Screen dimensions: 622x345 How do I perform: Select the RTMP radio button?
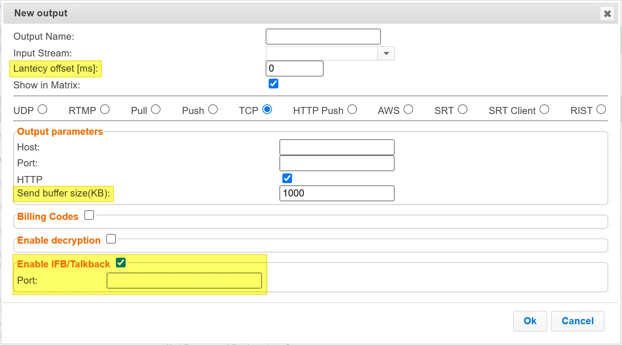point(105,110)
